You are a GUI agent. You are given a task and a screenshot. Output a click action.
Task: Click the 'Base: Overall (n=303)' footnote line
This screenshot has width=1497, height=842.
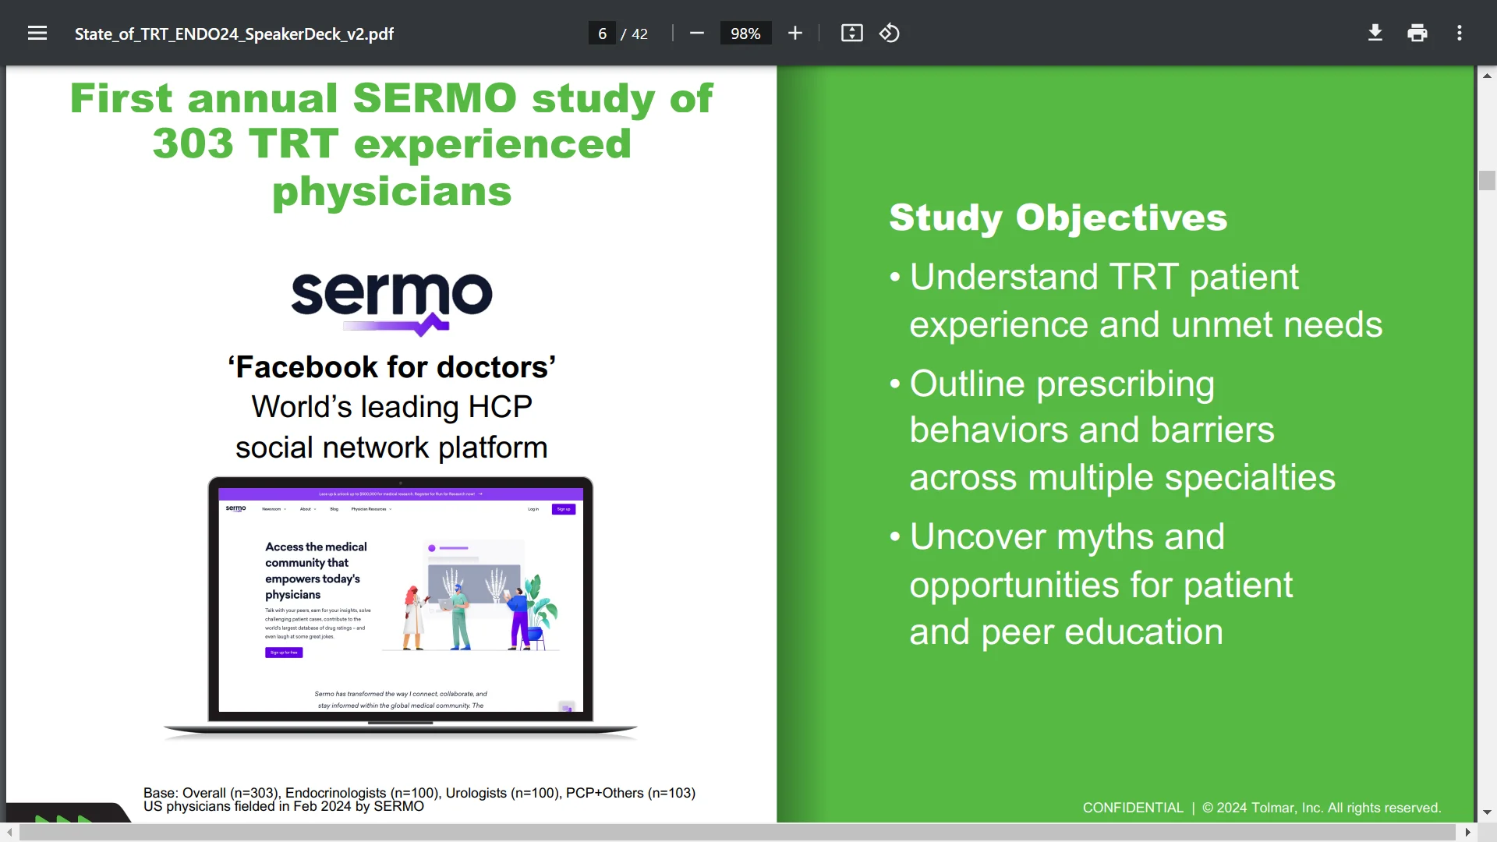419,793
